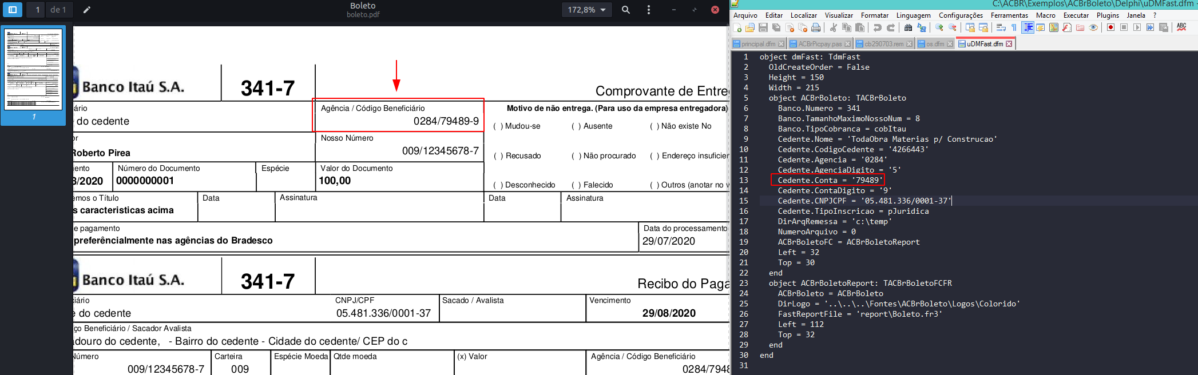1198x375 pixels.
Task: Toggle the Document Map panel
Action: pyautogui.click(x=1054, y=27)
